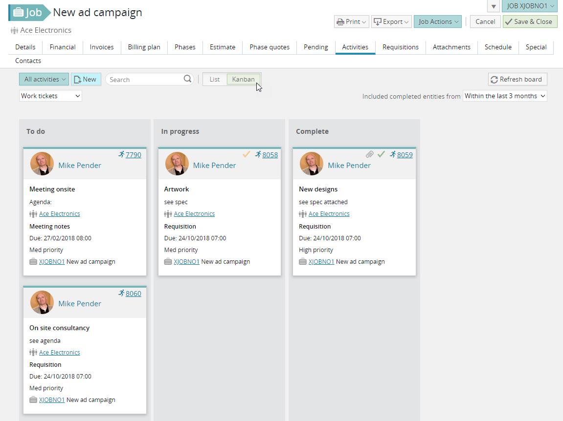Image resolution: width=563 pixels, height=421 pixels.
Task: Click the Refresh board button
Action: [x=518, y=79]
